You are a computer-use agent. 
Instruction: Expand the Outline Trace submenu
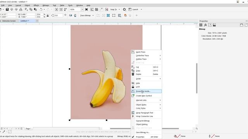click(x=146, y=59)
